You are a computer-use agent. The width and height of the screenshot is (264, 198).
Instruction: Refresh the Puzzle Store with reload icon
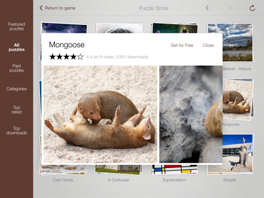pos(252,8)
